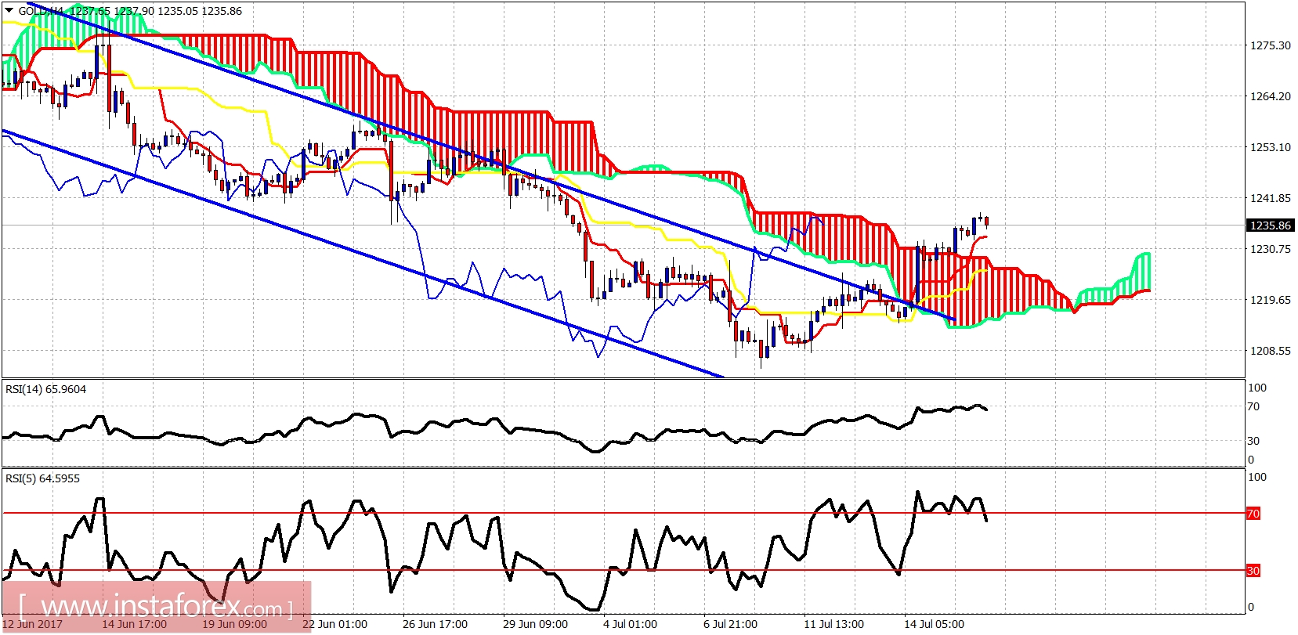Viewport: 1298px width, 635px height.
Task: Select the RSI(5) 64.5955 indicator label
Action: tap(42, 478)
